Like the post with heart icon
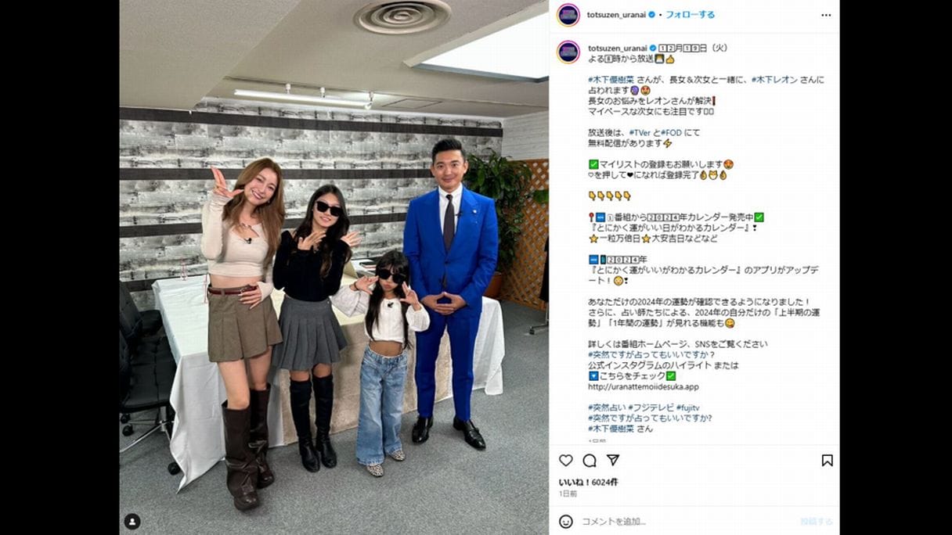Image resolution: width=952 pixels, height=535 pixels. click(565, 461)
